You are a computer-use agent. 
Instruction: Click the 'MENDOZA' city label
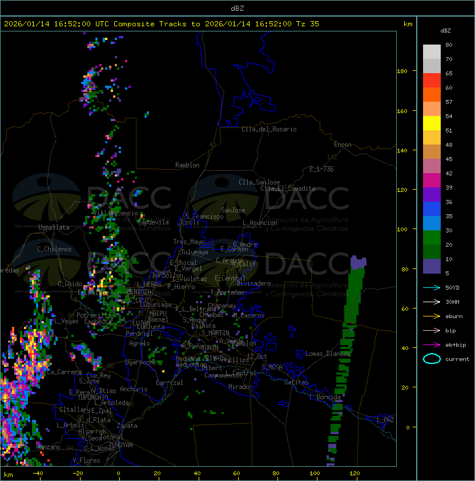click(139, 292)
